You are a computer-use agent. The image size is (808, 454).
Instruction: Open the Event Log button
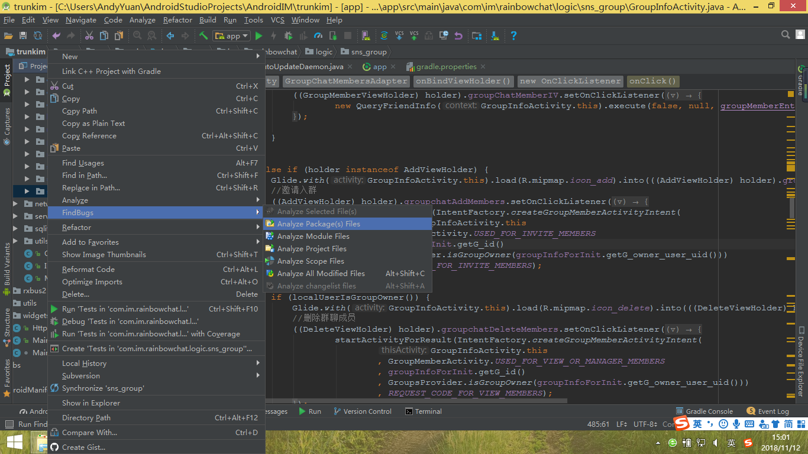click(x=768, y=411)
